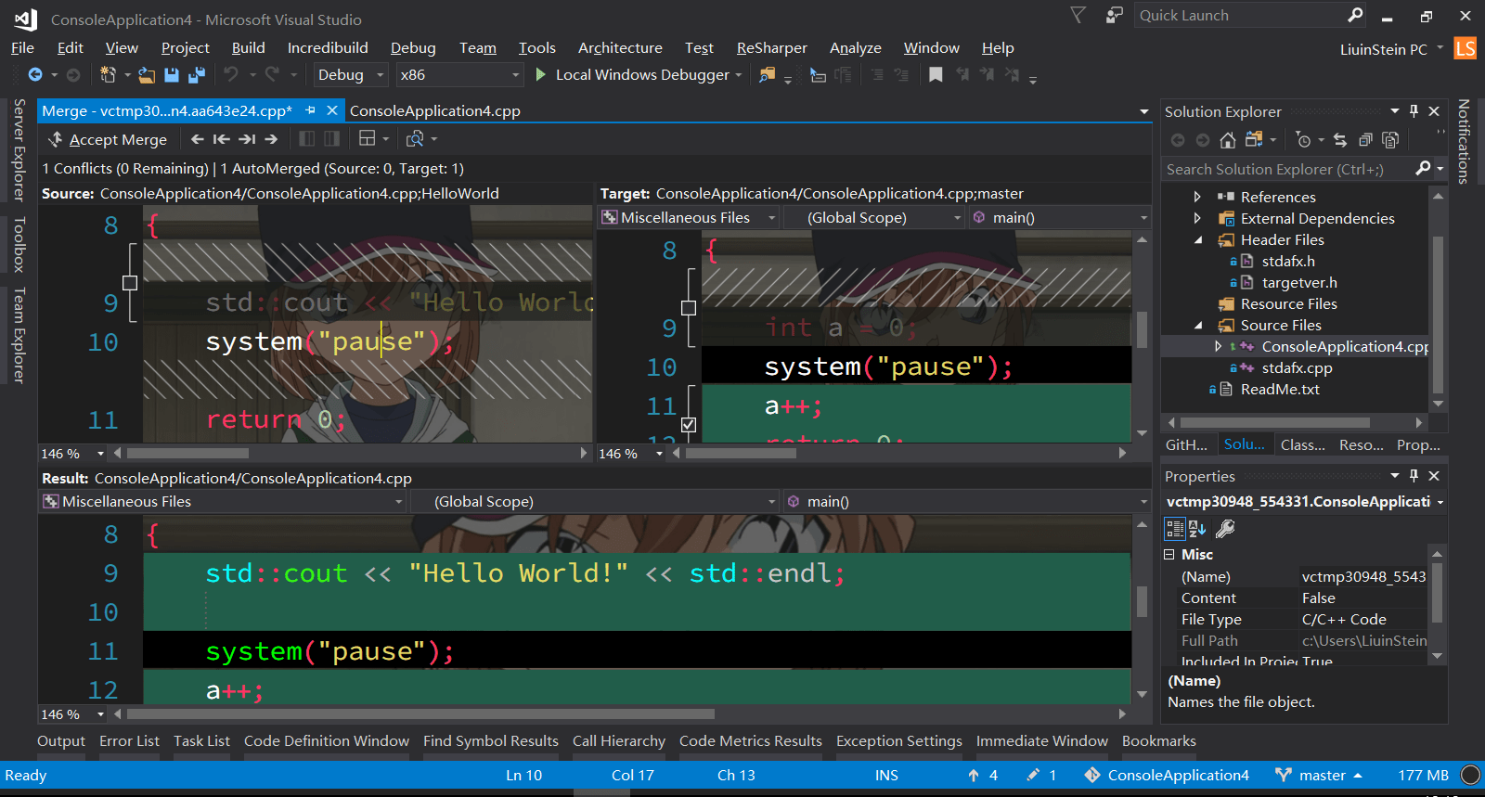Check the Source pane line 9 checkbox

tap(130, 283)
